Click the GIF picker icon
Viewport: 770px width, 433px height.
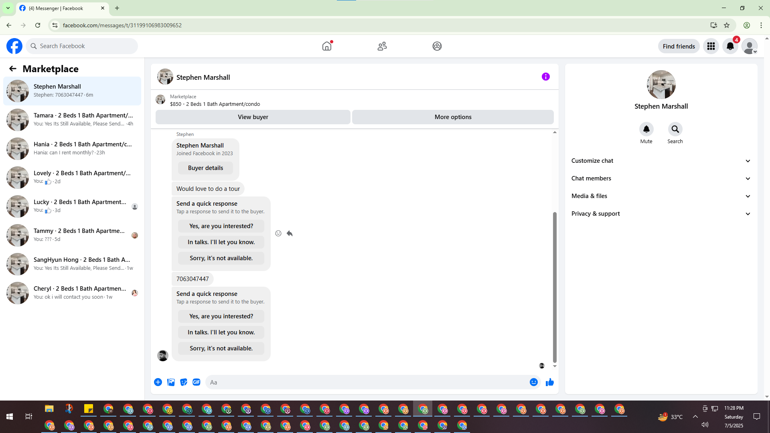pyautogui.click(x=196, y=382)
